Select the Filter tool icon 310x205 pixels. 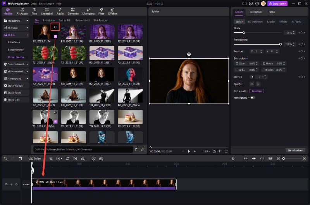coord(101,11)
